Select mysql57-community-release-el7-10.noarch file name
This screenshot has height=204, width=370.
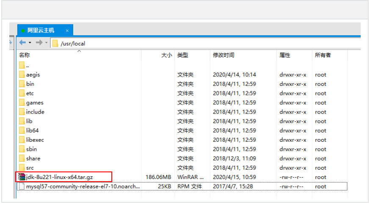click(83, 187)
